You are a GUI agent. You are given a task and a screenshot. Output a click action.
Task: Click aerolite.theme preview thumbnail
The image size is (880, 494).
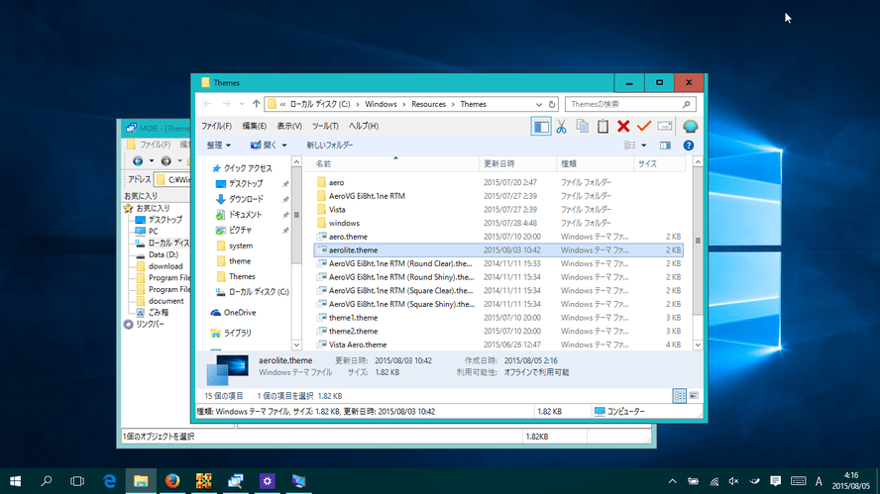(x=227, y=369)
